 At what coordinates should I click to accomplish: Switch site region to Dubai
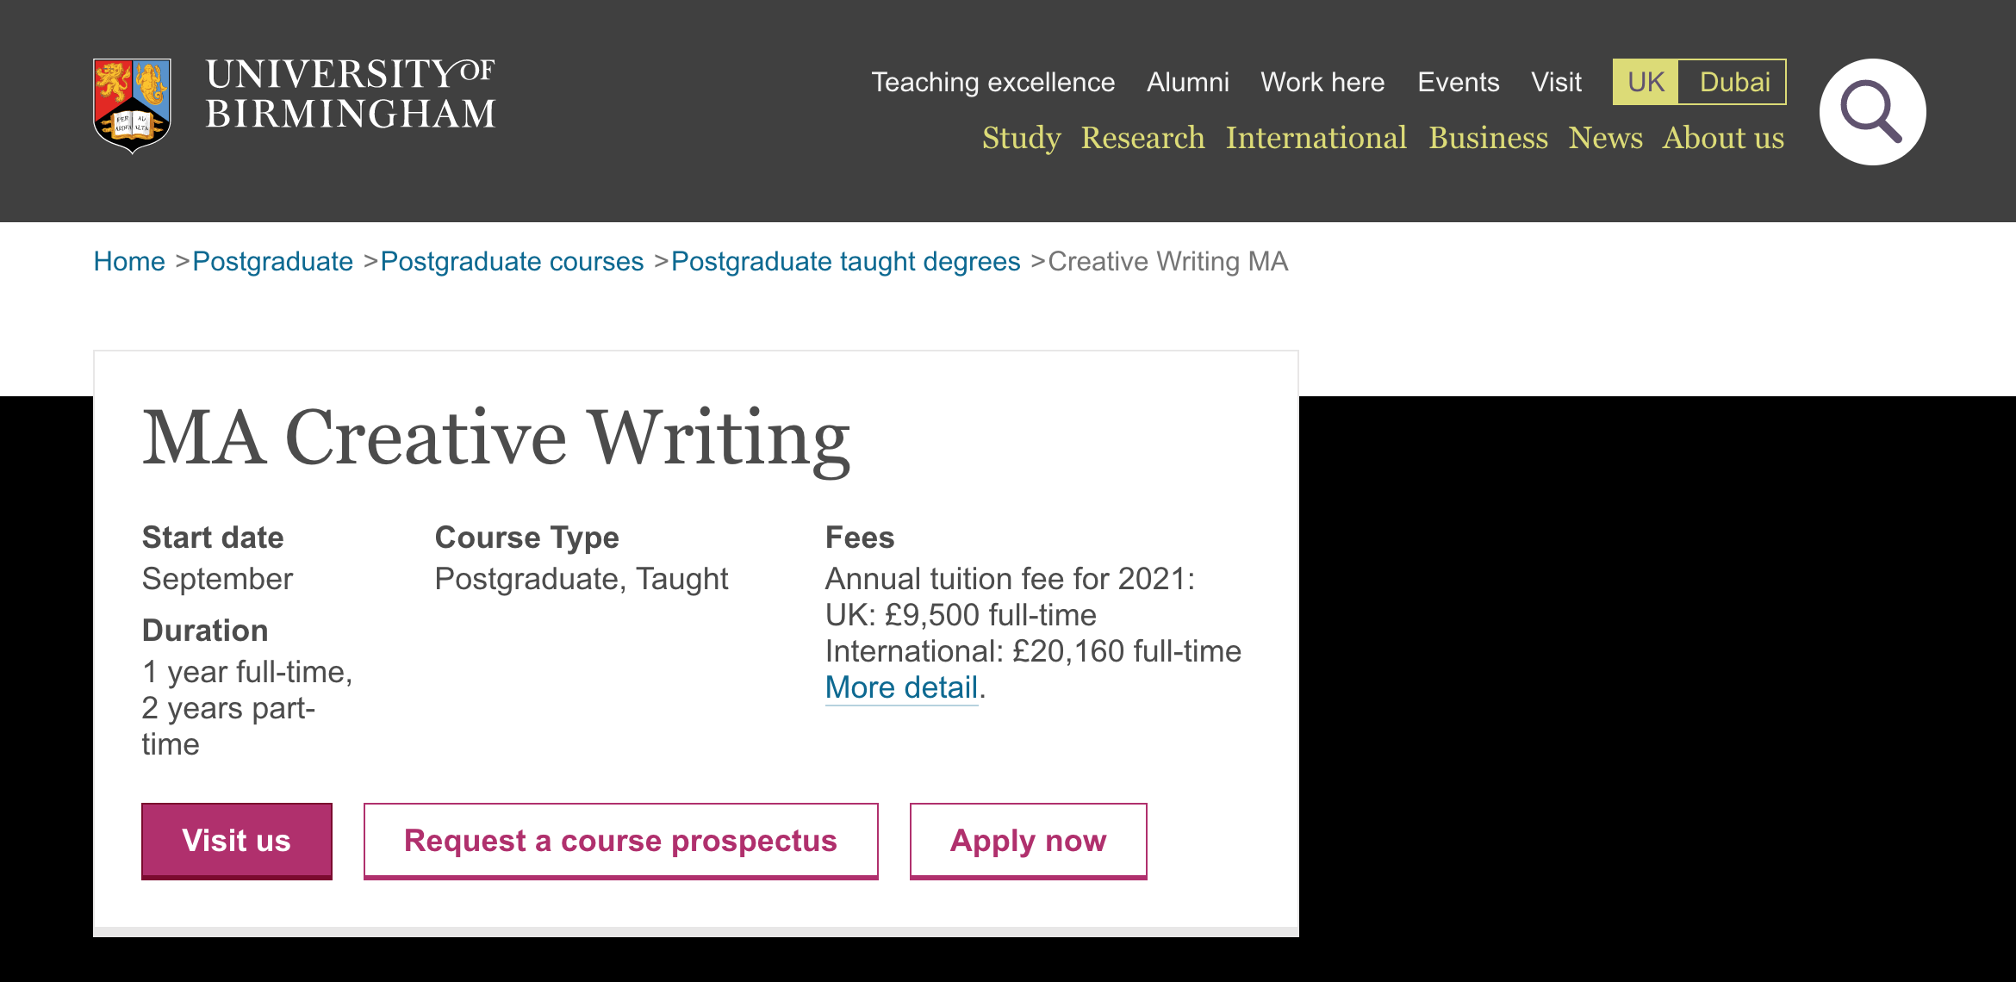(1733, 82)
